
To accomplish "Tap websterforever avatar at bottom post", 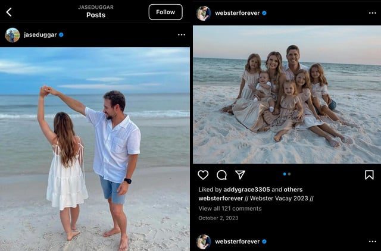I will pyautogui.click(x=204, y=241).
